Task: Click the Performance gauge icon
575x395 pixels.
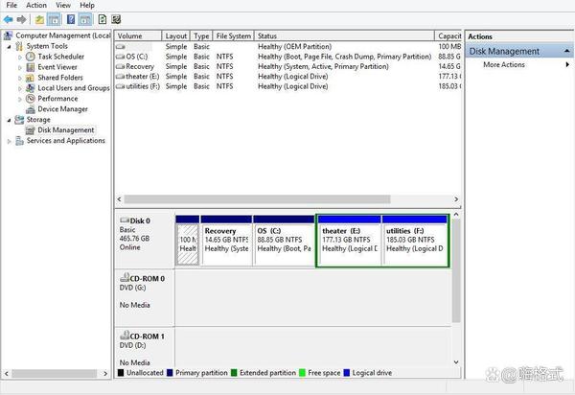Action: point(31,99)
